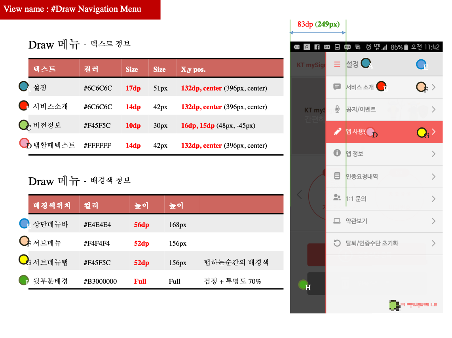Tap the Facebook icon in the status bar

point(318,47)
